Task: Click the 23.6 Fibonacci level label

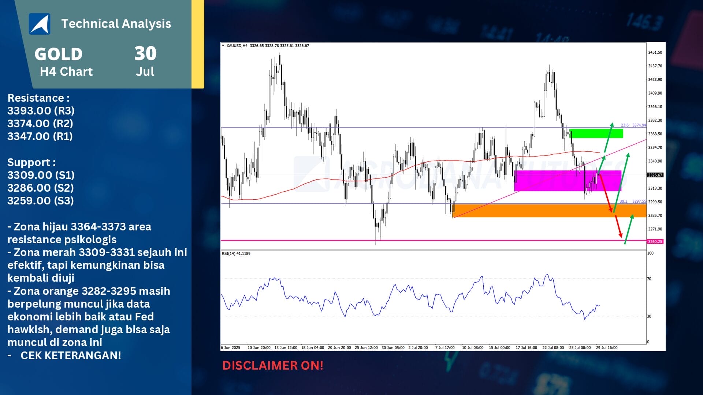Action: (x=625, y=125)
